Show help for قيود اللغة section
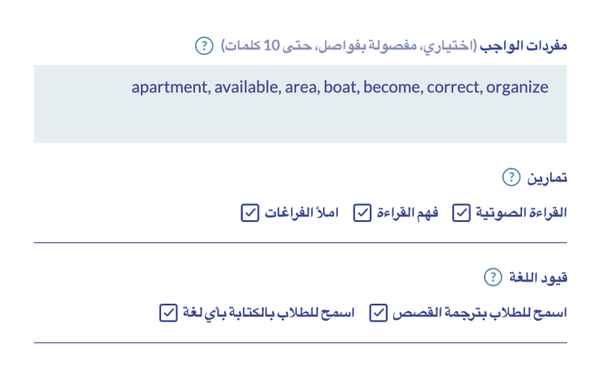 point(492,277)
